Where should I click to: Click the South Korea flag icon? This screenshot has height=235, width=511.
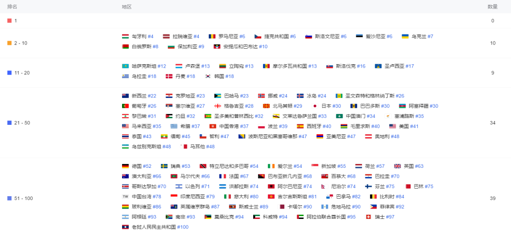pos(208,76)
